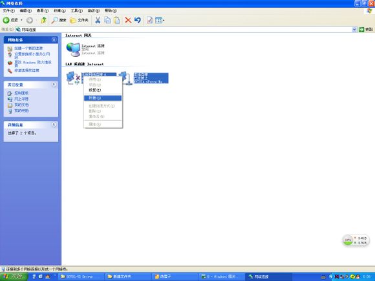This screenshot has height=281, width=375.
Task: Click the blue Undo arrow icon
Action: tap(138, 20)
